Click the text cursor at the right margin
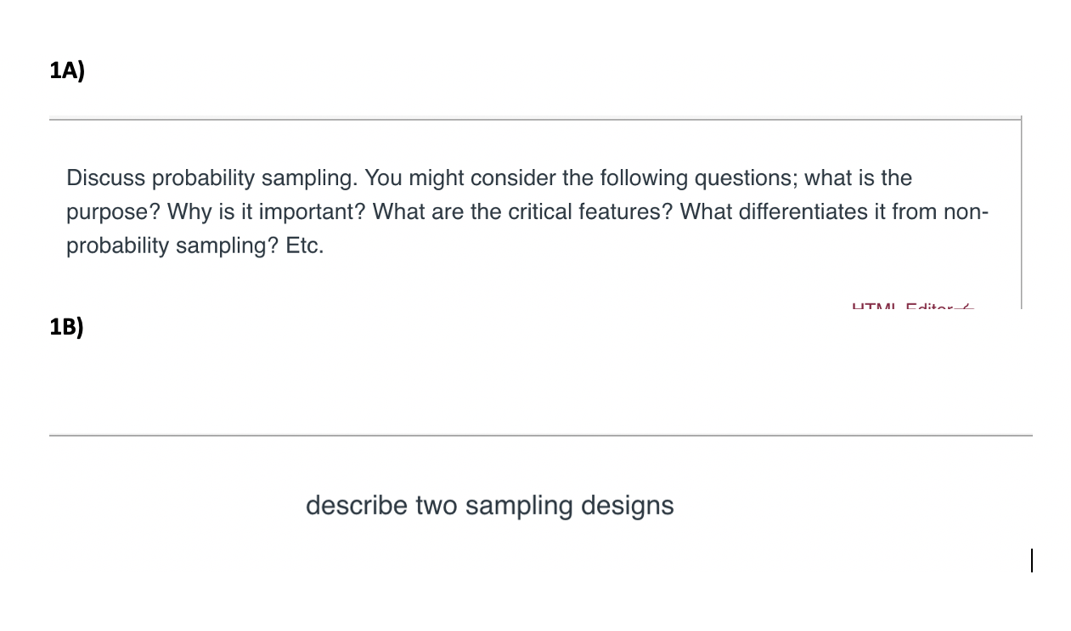Image resolution: width=1071 pixels, height=631 pixels. tap(1032, 561)
